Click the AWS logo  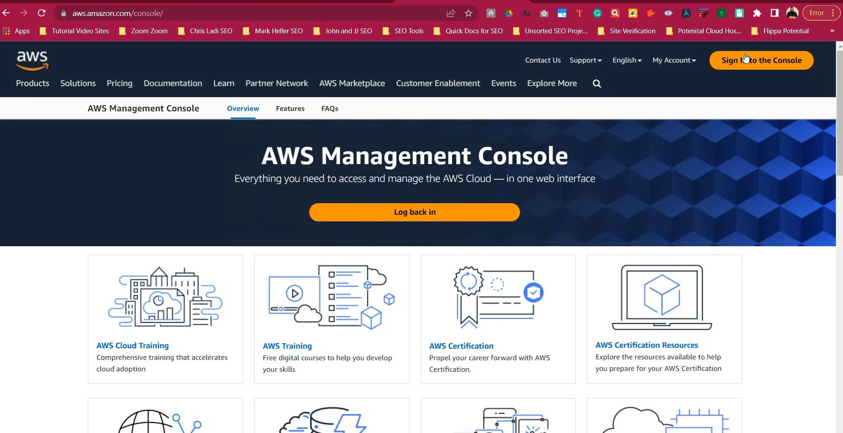pos(32,60)
